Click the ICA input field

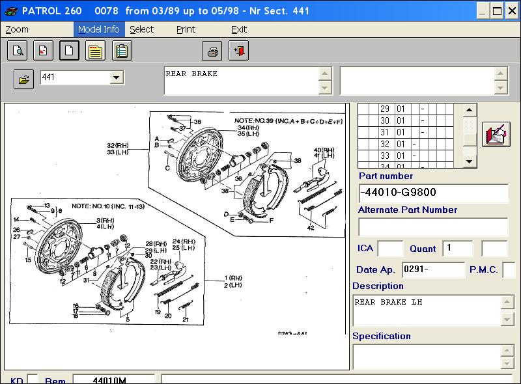(x=390, y=249)
